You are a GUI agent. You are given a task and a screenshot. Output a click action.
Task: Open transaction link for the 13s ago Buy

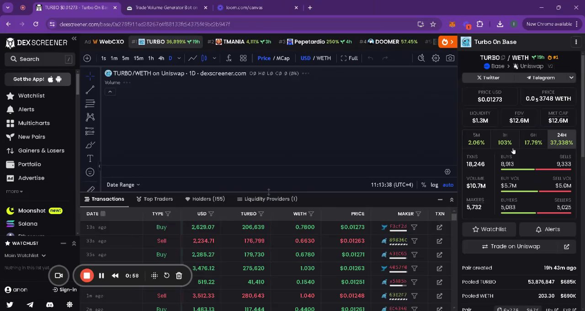(x=439, y=227)
